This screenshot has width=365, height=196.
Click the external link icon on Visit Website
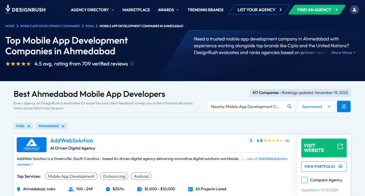coord(340,146)
